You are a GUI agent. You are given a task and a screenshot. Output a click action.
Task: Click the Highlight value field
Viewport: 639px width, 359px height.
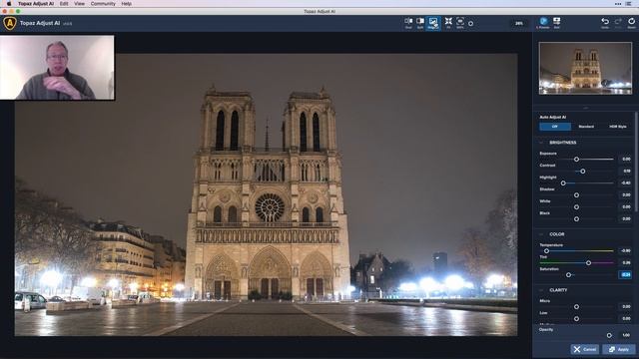click(626, 183)
